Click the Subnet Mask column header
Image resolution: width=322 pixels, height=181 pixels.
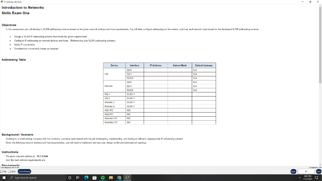(180, 65)
